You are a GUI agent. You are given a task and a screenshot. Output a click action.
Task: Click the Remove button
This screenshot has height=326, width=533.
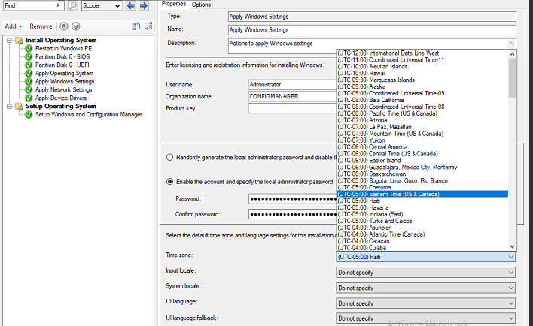click(41, 26)
